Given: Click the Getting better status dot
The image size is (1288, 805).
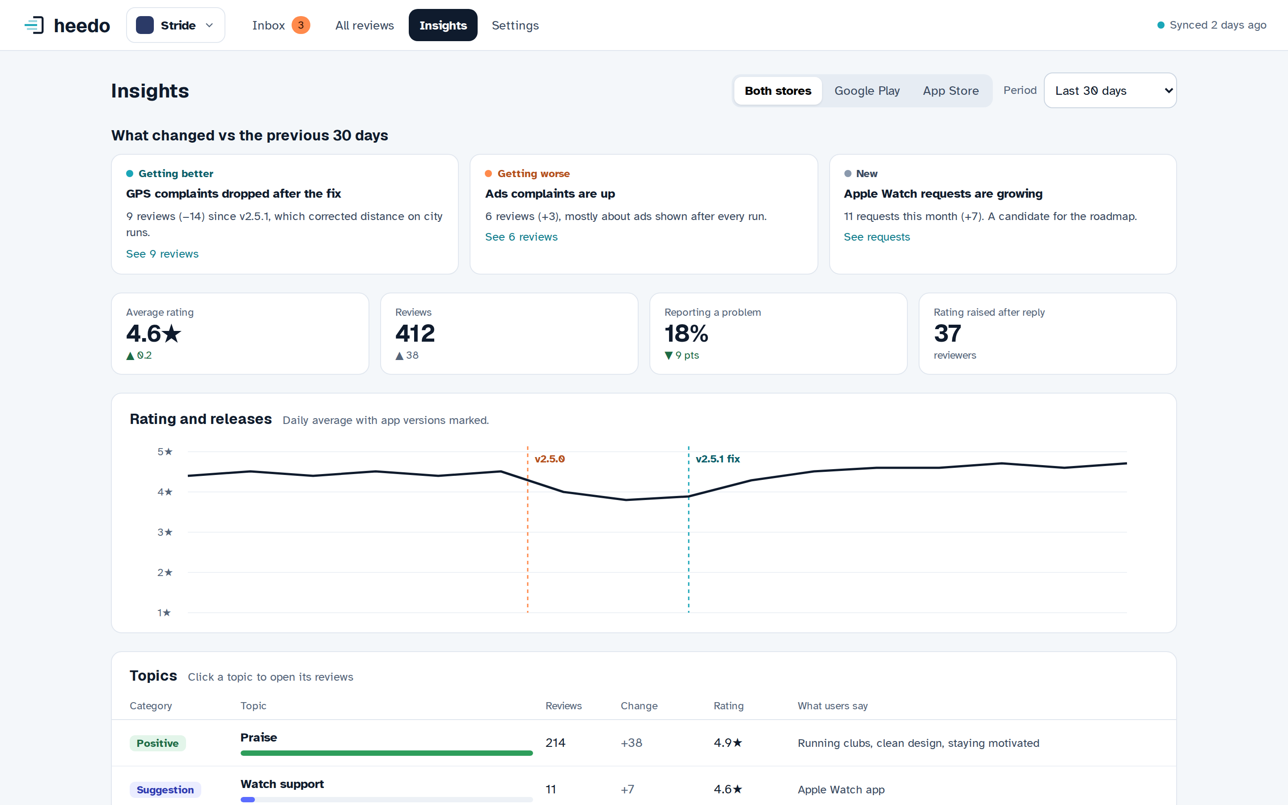Looking at the screenshot, I should pyautogui.click(x=129, y=174).
